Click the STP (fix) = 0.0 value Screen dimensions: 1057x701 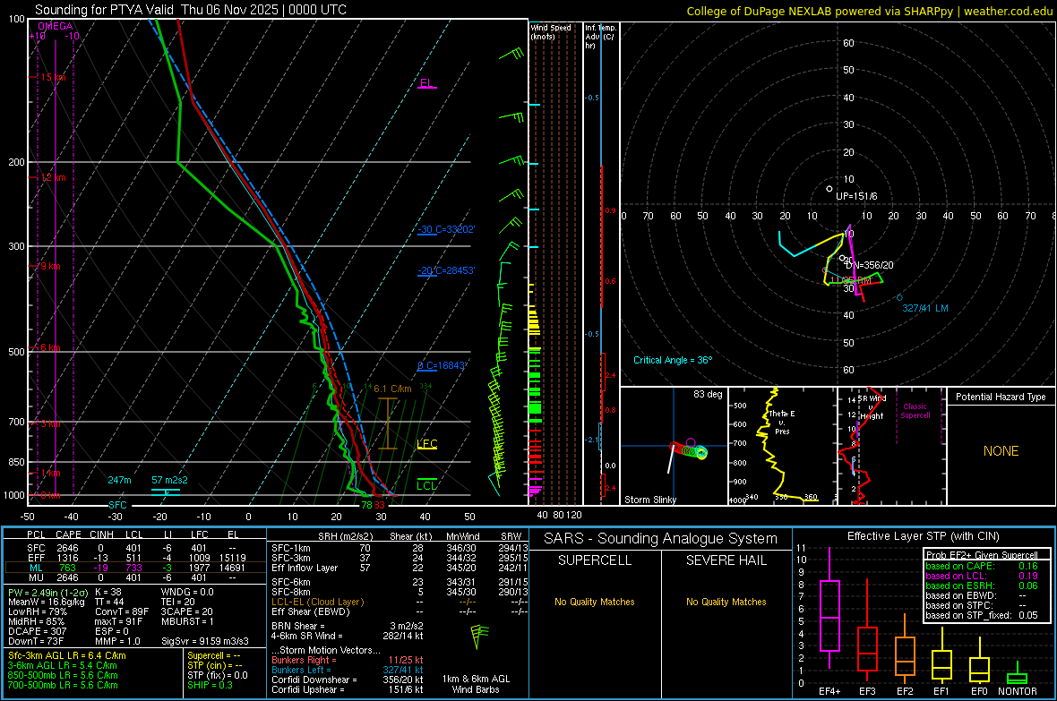[218, 675]
